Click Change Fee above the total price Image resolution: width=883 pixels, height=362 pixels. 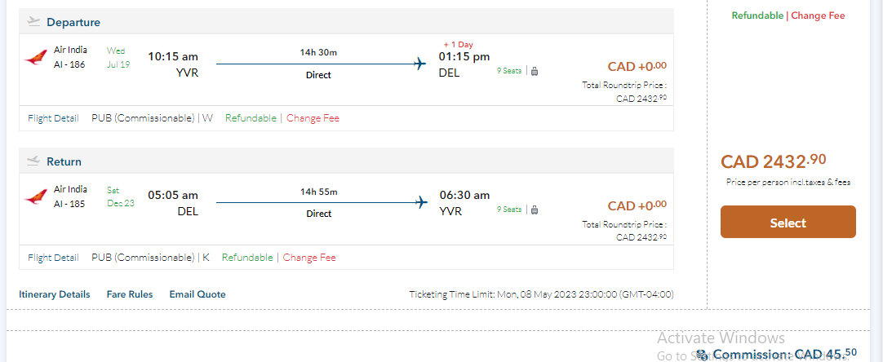818,15
